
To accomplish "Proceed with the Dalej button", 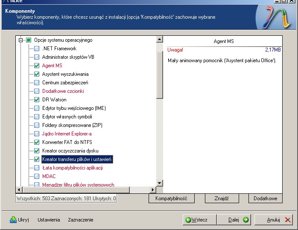I will (234, 220).
